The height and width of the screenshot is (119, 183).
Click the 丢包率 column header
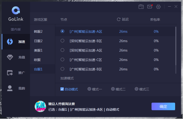click(155, 19)
